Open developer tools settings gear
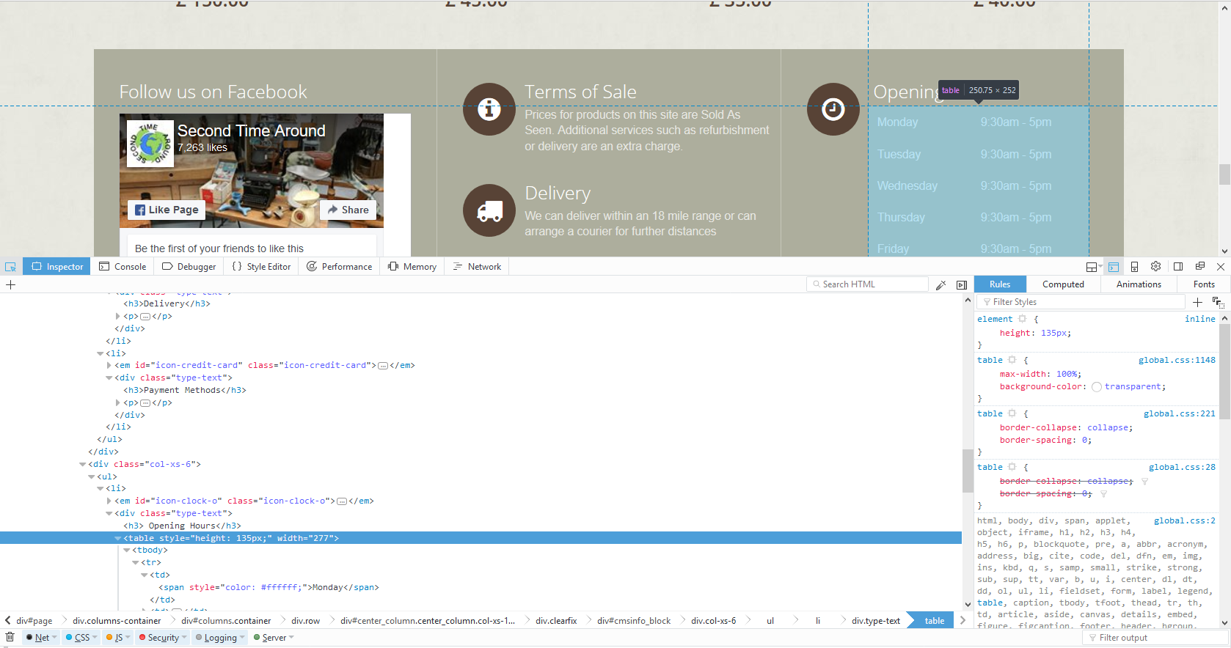 click(1155, 266)
